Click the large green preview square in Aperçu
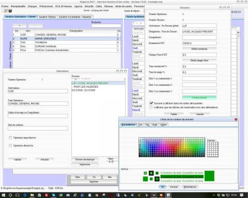Screen dimensions: 248x198 [x=209, y=176]
